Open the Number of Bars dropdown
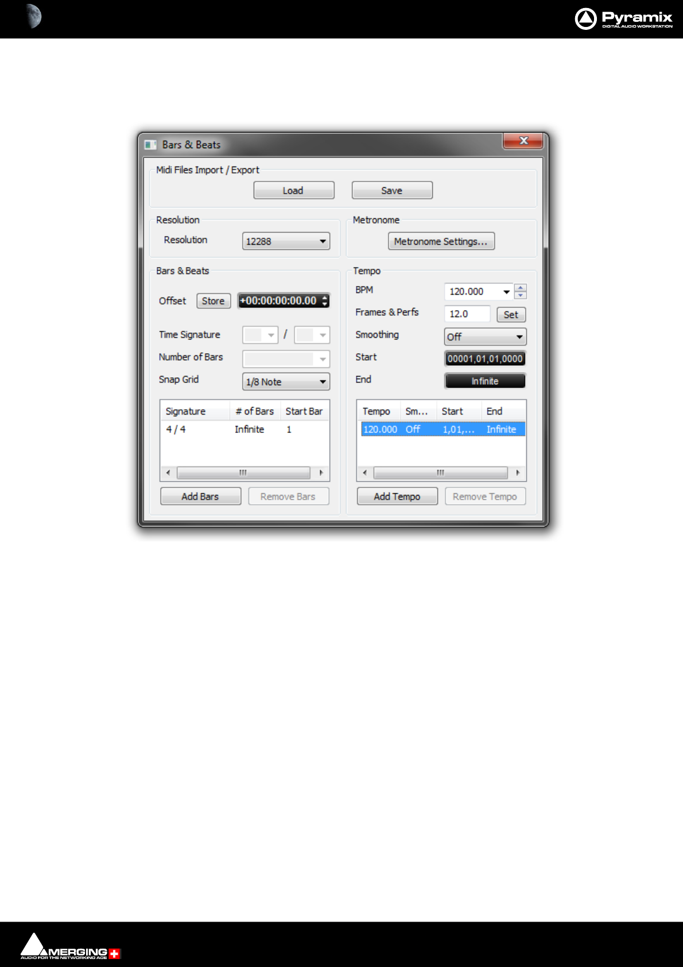Viewport: 683px width, 967px height. click(x=286, y=359)
